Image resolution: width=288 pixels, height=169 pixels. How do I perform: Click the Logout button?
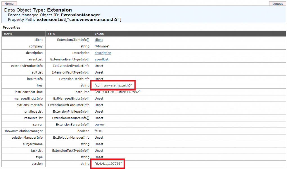(277, 3)
